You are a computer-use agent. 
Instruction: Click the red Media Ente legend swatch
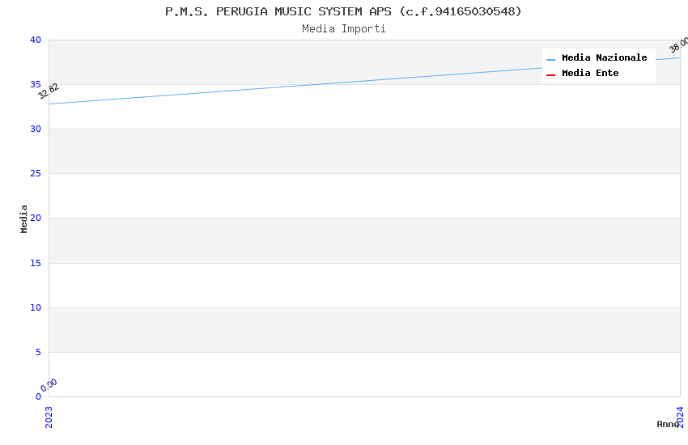(550, 74)
